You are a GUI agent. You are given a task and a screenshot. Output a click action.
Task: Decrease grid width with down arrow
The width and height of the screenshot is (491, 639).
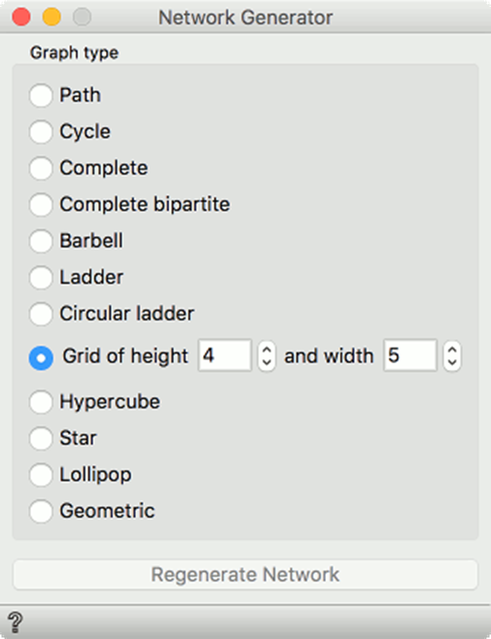(x=452, y=362)
